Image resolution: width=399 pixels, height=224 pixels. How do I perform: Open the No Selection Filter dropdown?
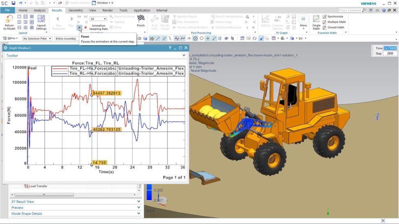point(37,38)
